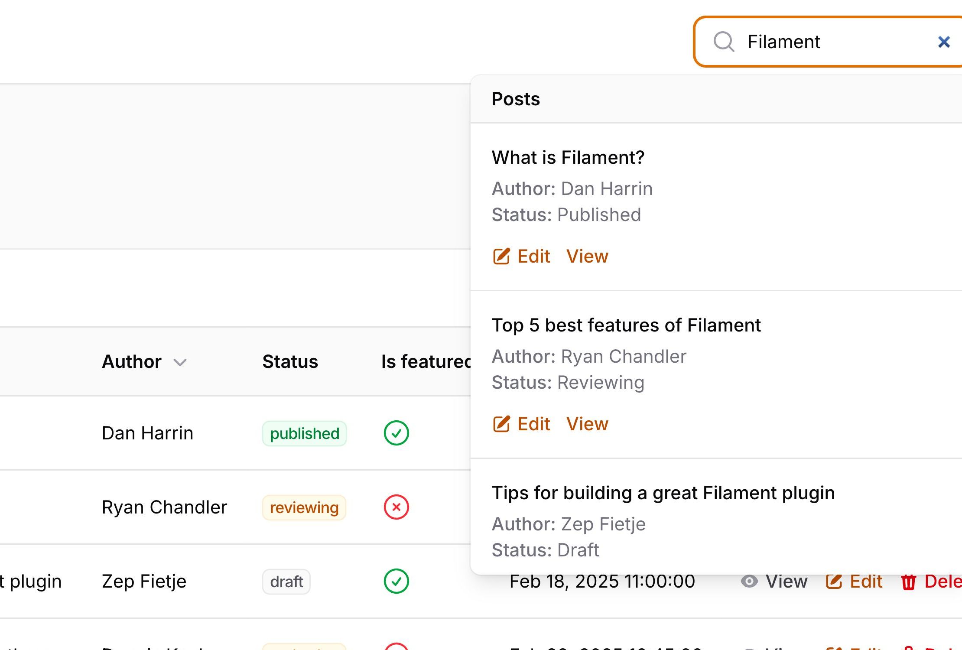Click the Author column sort chevron
This screenshot has height=650, width=962.
tap(180, 362)
